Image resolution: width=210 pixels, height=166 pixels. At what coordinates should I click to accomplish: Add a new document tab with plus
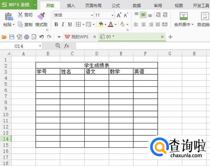[x=170, y=37]
